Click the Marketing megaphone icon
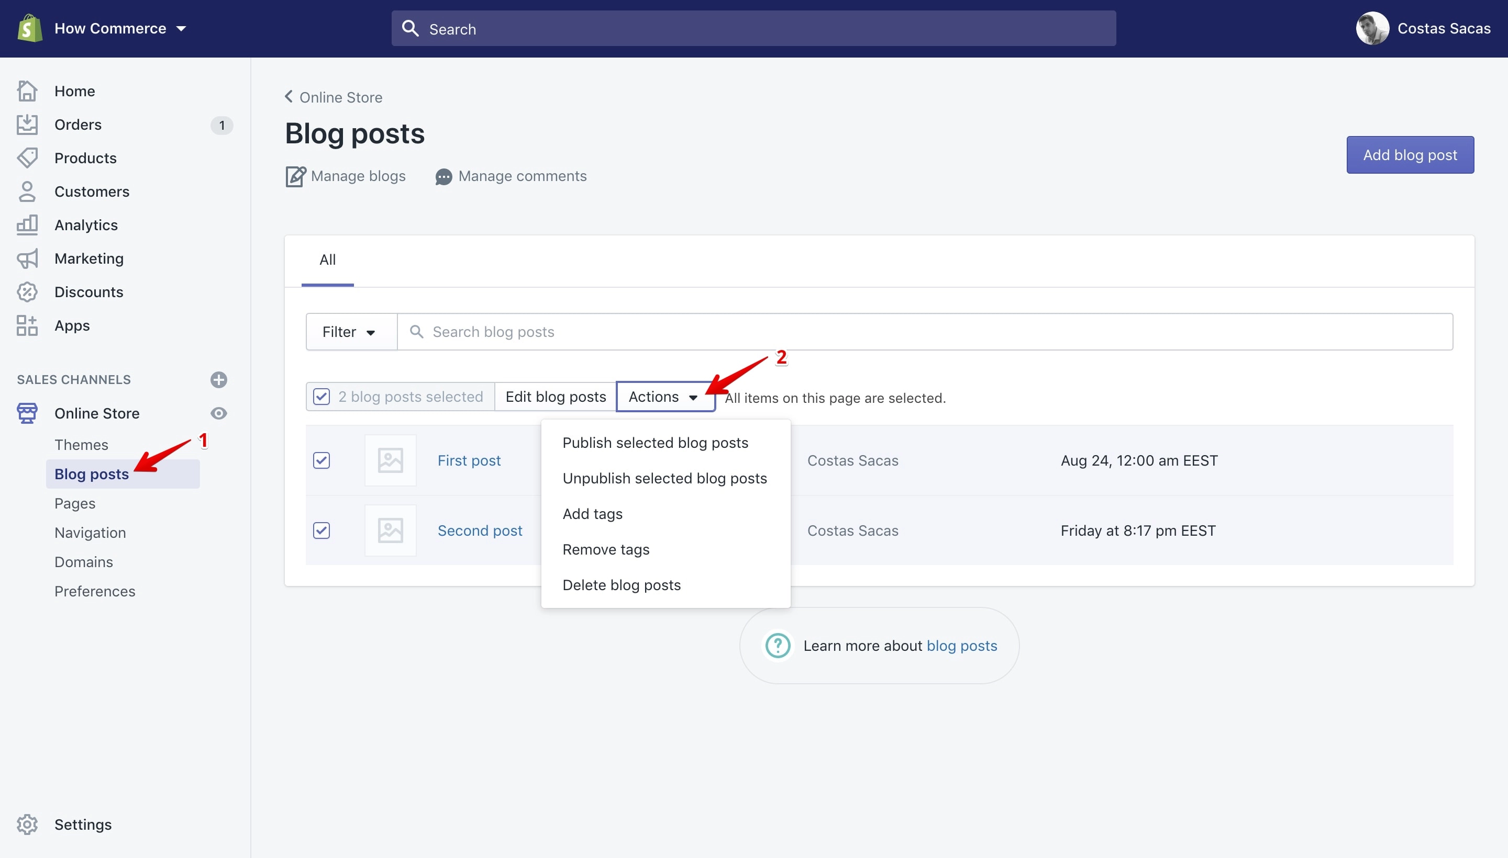Image resolution: width=1508 pixels, height=858 pixels. 27,258
